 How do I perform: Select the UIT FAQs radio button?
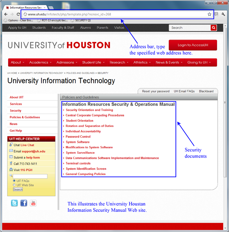tap(14, 180)
